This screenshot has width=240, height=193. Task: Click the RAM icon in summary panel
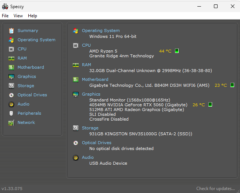click(76, 65)
